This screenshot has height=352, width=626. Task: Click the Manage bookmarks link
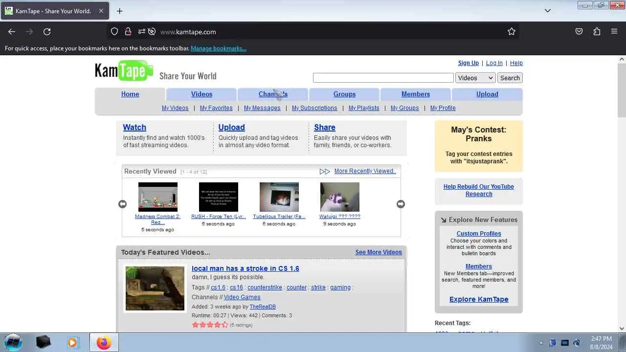(x=219, y=48)
